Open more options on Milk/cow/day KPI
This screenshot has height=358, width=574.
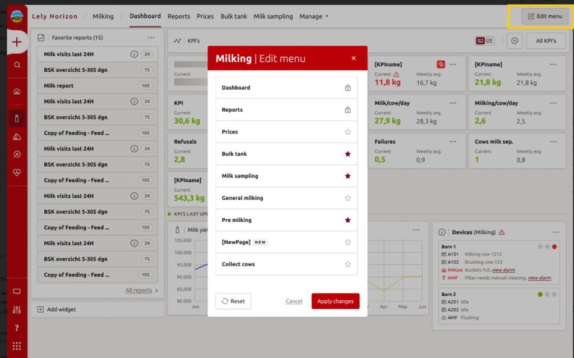pyautogui.click(x=453, y=103)
